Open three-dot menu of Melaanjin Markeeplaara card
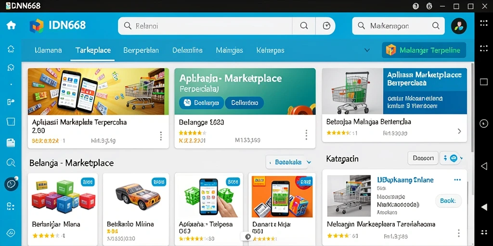The width and height of the screenshot is (493, 246). tap(458, 233)
